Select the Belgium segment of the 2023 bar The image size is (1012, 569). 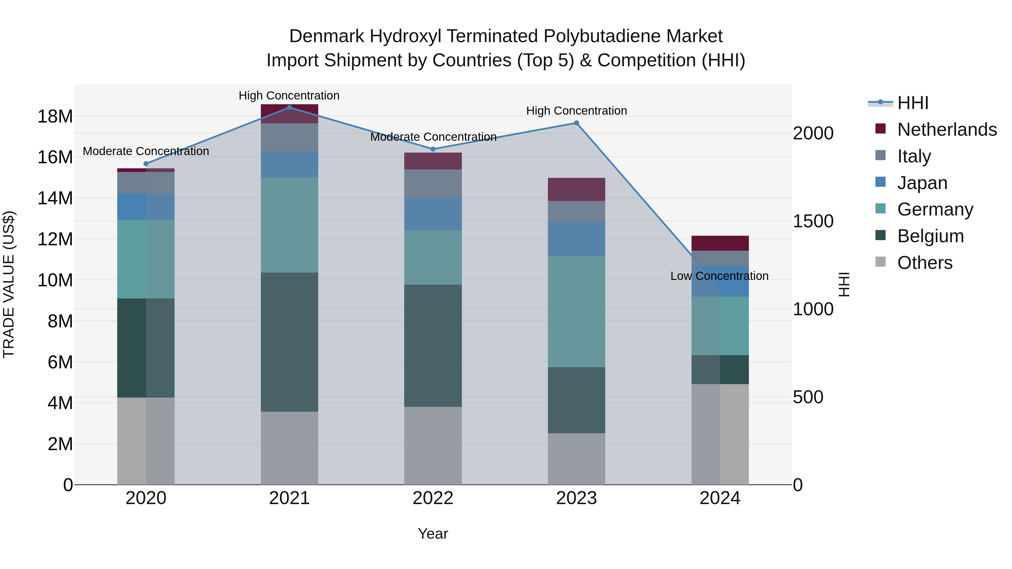[577, 400]
